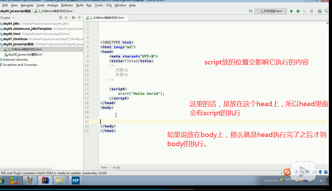Select the 1_JS与html结合方式.html editor tab
This screenshot has height=191, width=332.
[107, 18]
